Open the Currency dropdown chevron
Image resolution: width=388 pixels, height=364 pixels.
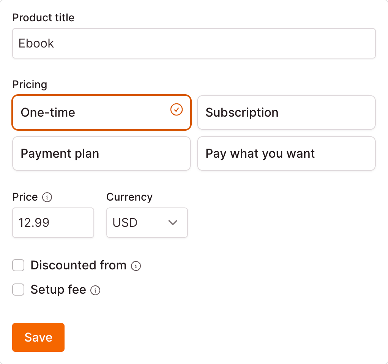(173, 223)
